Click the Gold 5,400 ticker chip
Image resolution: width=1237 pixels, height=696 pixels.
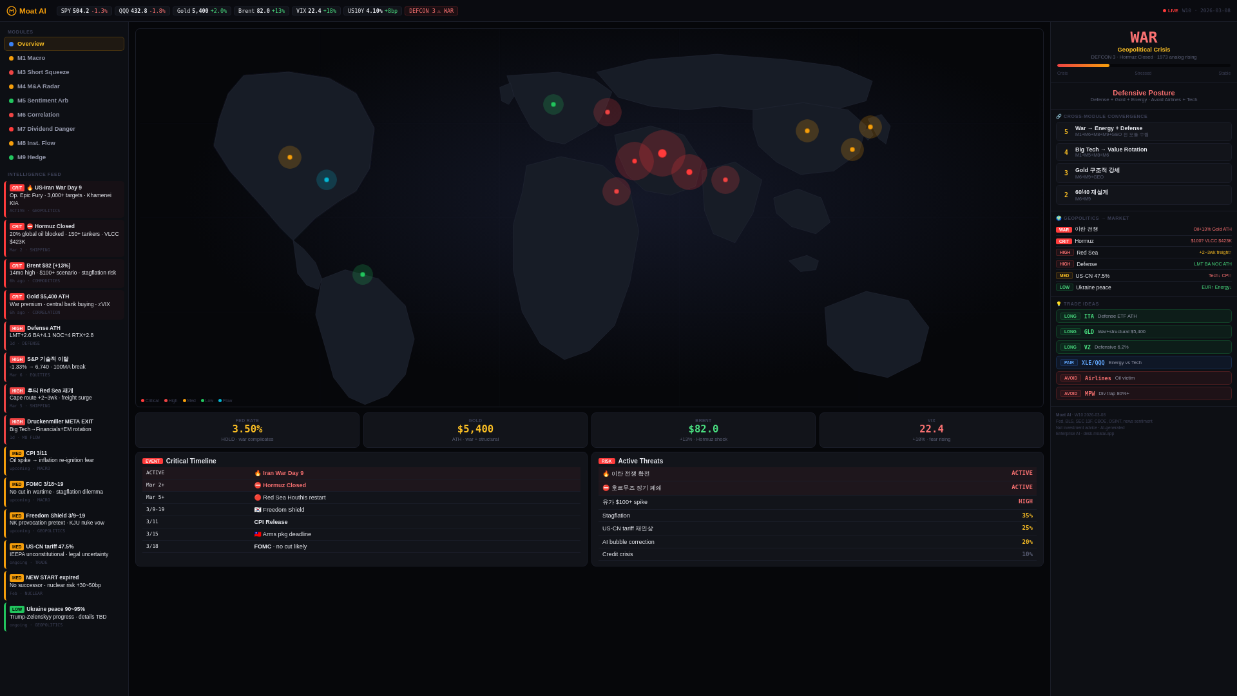(x=202, y=11)
